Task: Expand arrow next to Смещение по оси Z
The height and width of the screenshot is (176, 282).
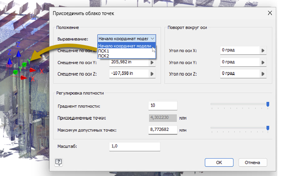Action: 152,74
